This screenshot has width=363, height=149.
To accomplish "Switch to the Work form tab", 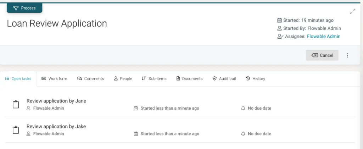I will tap(54, 78).
